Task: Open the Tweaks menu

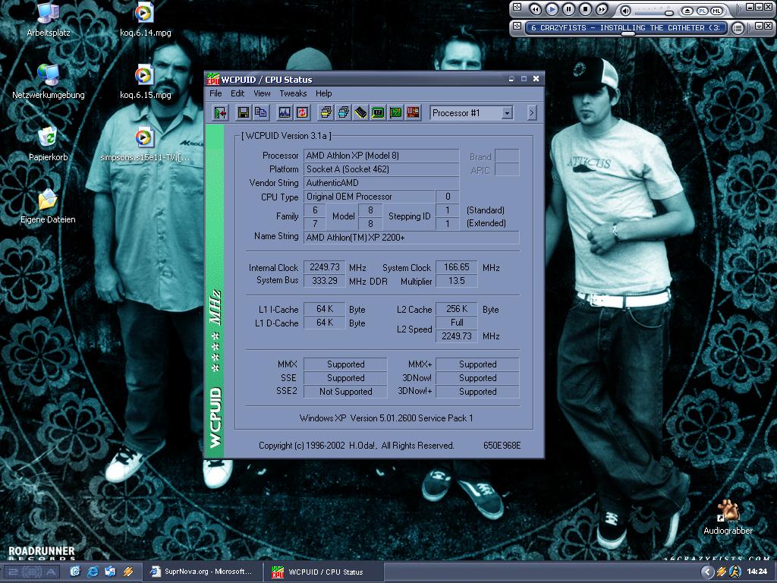Action: pyautogui.click(x=293, y=93)
